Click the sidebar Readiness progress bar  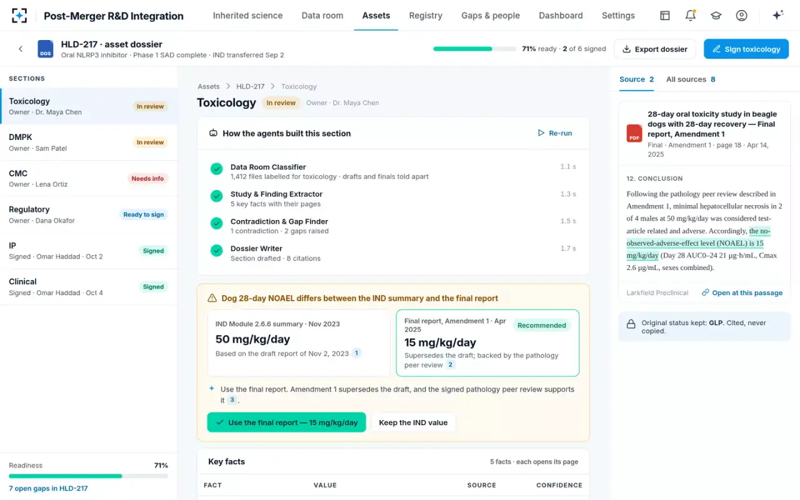(88, 476)
